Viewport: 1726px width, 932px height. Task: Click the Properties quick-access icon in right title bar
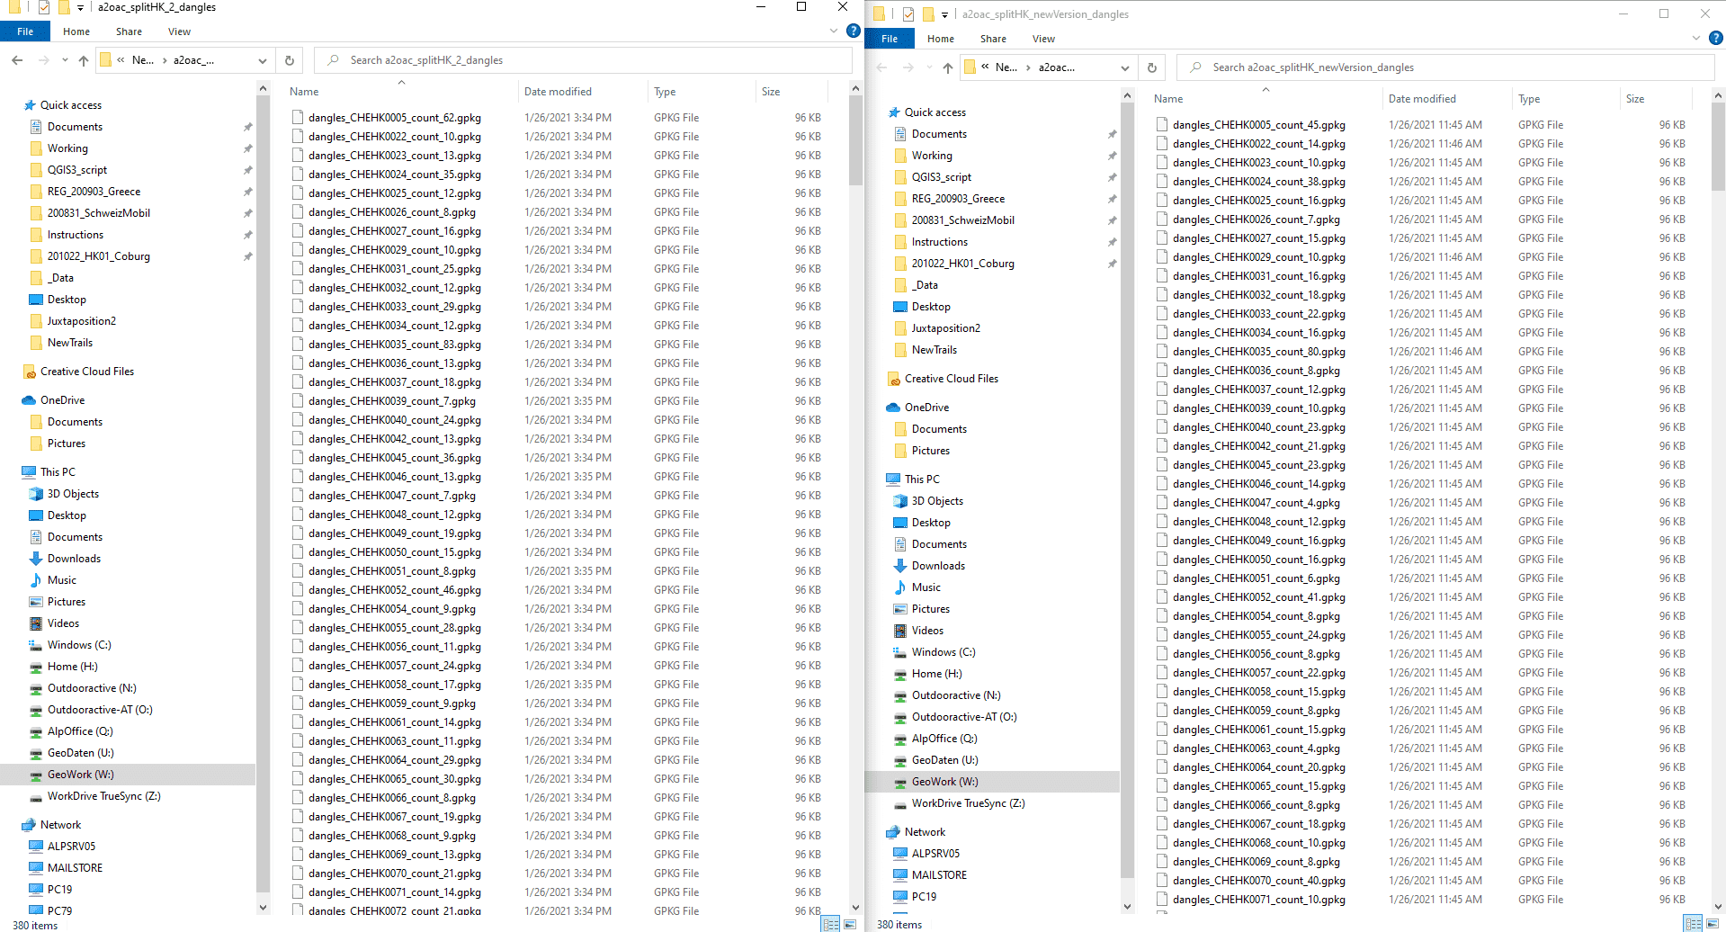click(908, 14)
